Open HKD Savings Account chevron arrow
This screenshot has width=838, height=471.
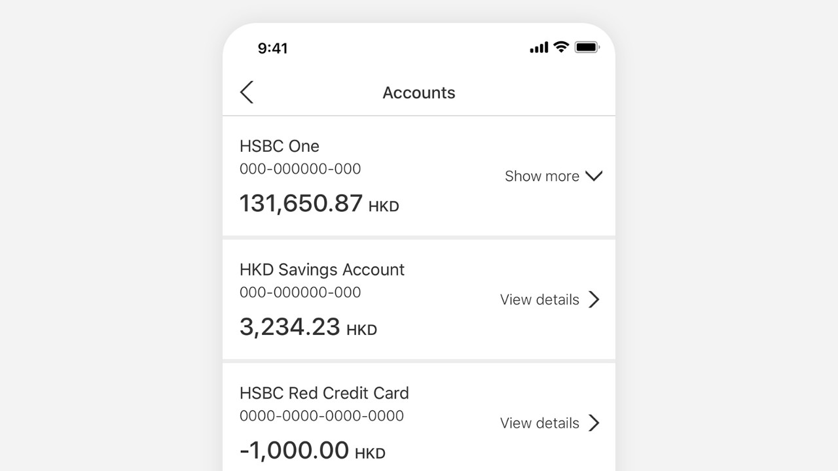594,300
